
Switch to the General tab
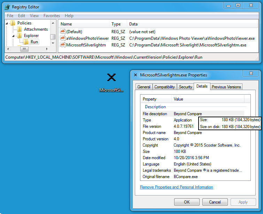coord(144,87)
